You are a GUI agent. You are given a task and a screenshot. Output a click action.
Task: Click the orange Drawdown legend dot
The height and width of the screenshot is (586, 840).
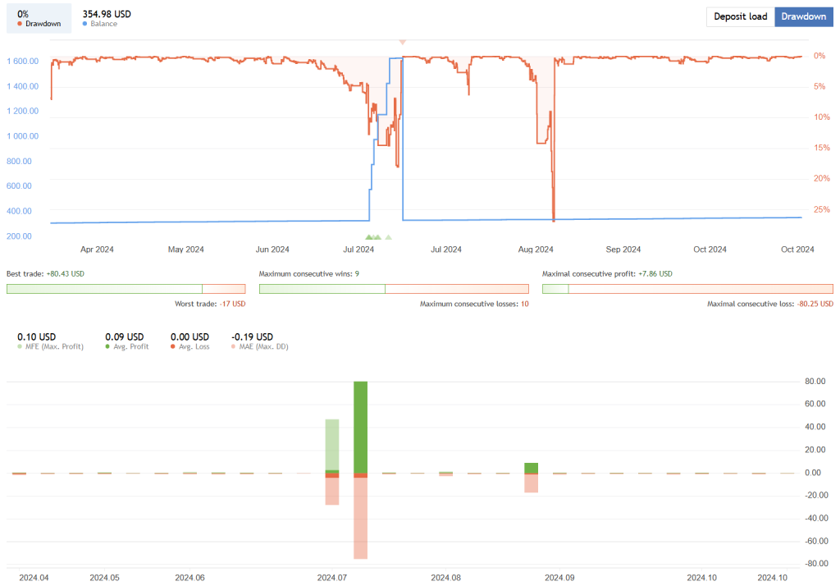click(20, 24)
